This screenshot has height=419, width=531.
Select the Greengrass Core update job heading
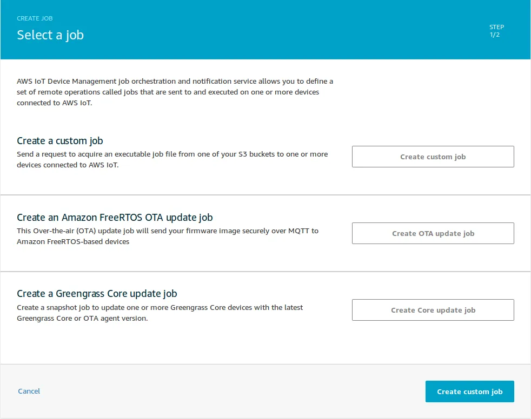tap(97, 294)
